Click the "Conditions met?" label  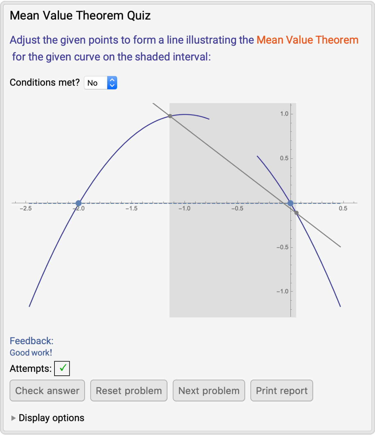tap(45, 83)
